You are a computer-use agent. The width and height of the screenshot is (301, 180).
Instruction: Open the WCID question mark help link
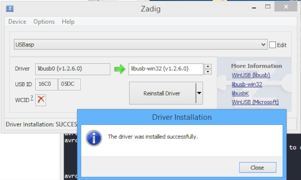click(32, 98)
